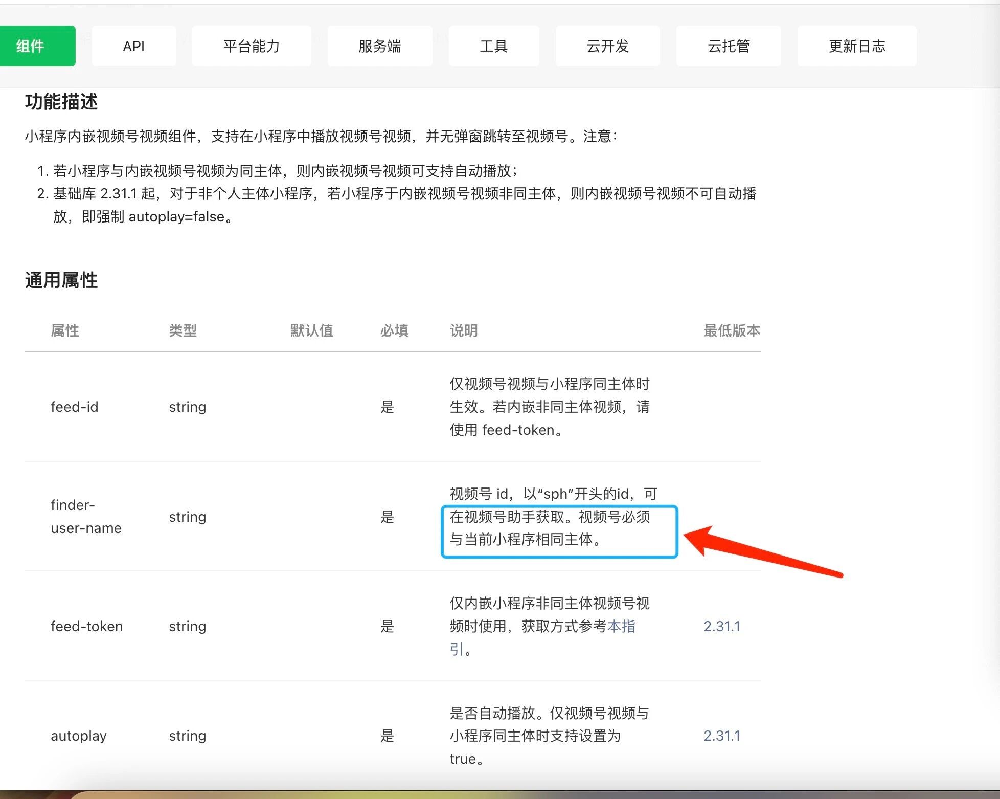The height and width of the screenshot is (799, 1000).
Task: Click the 最低版本 column header
Action: click(x=731, y=330)
